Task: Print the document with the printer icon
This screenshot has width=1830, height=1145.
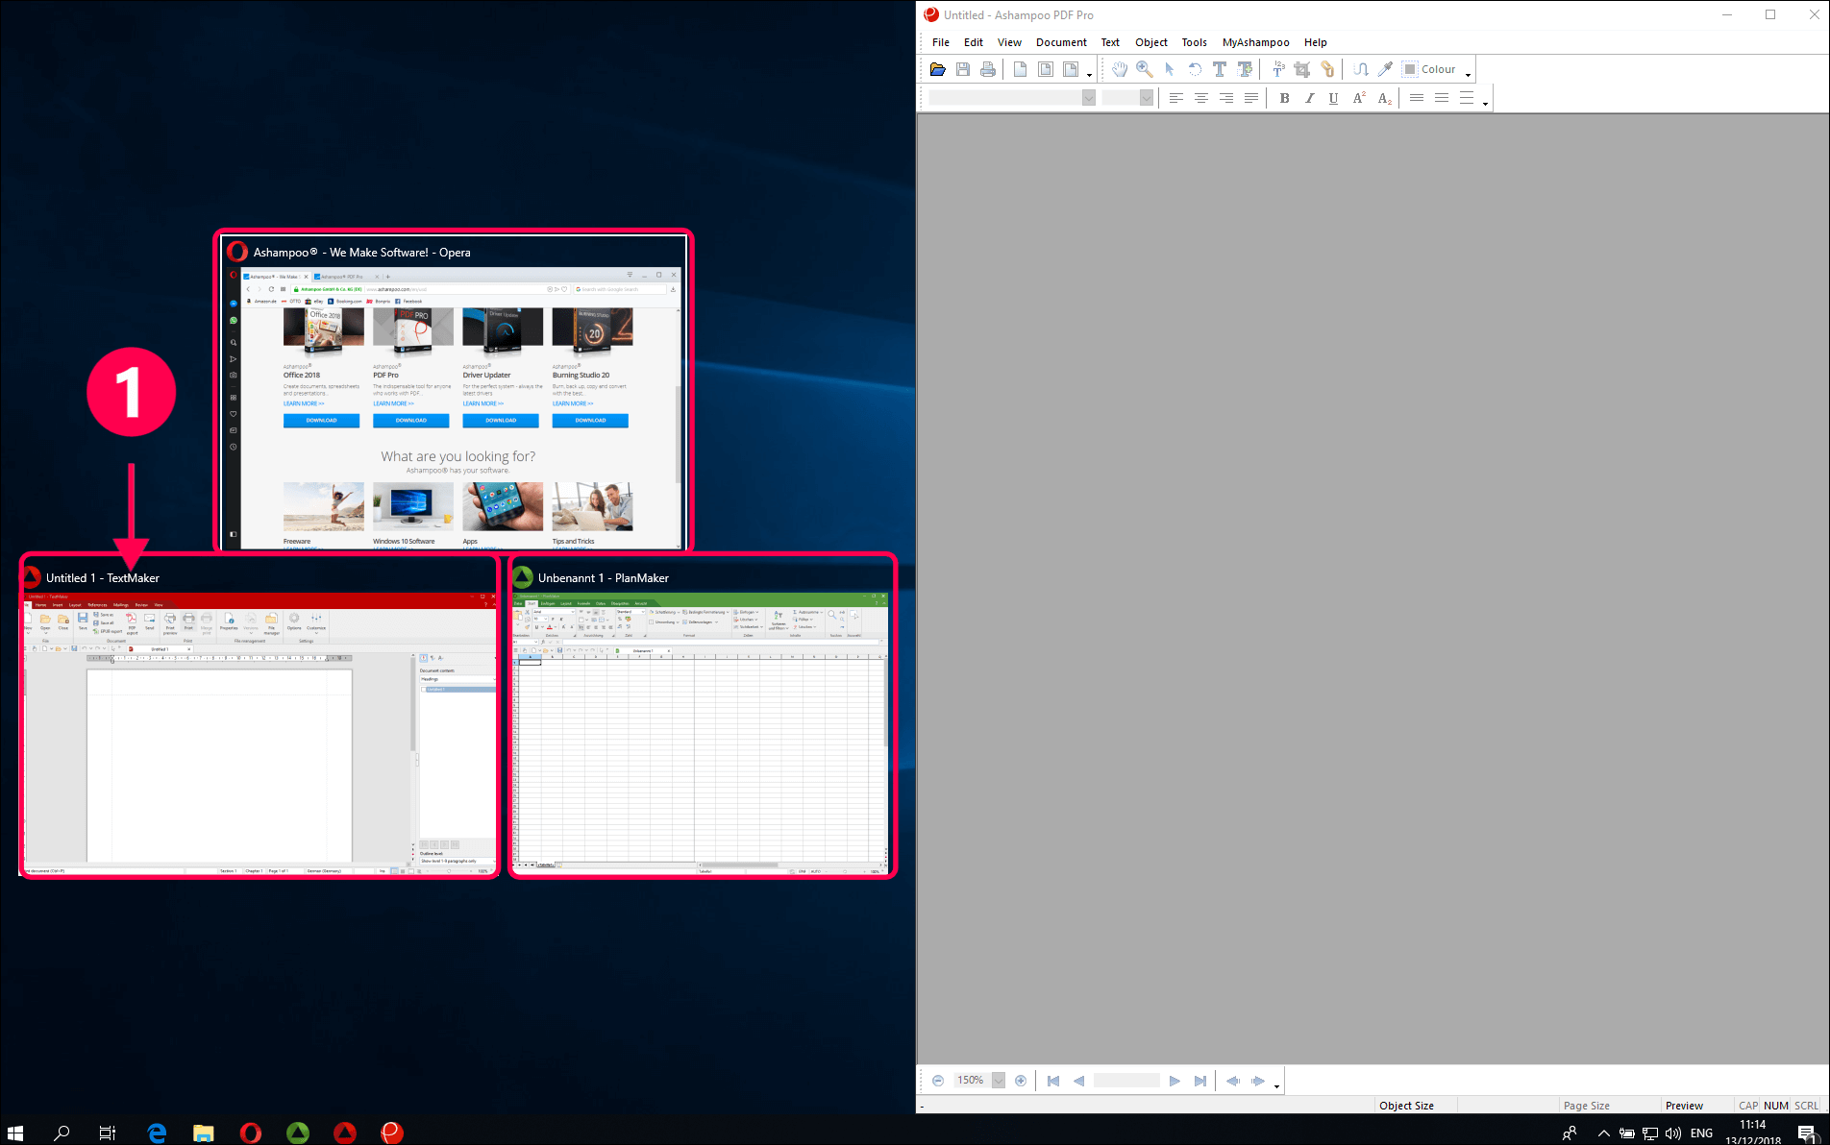Action: pos(987,69)
